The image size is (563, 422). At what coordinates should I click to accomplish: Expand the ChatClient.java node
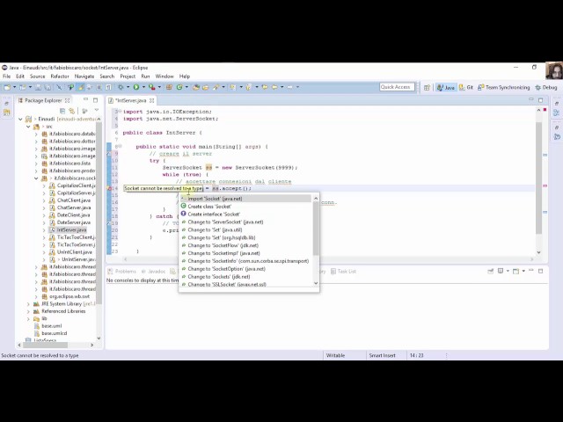click(x=44, y=200)
